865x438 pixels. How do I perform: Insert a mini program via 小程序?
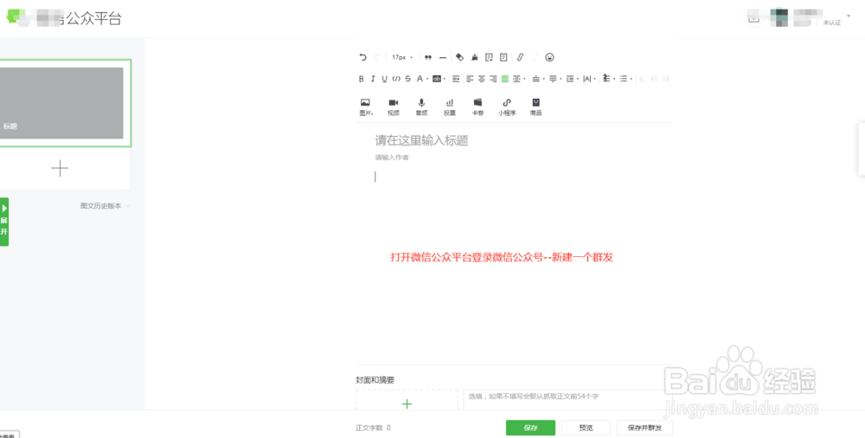click(506, 107)
